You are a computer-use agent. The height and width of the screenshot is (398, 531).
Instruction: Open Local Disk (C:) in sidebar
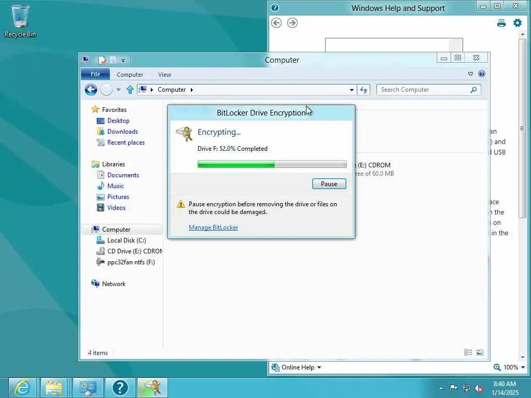click(127, 240)
